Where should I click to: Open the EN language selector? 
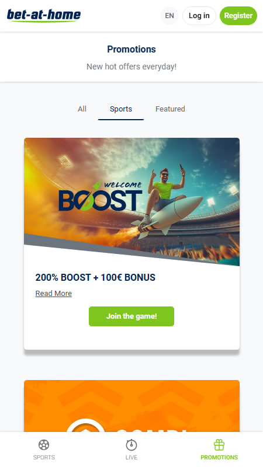tap(169, 16)
